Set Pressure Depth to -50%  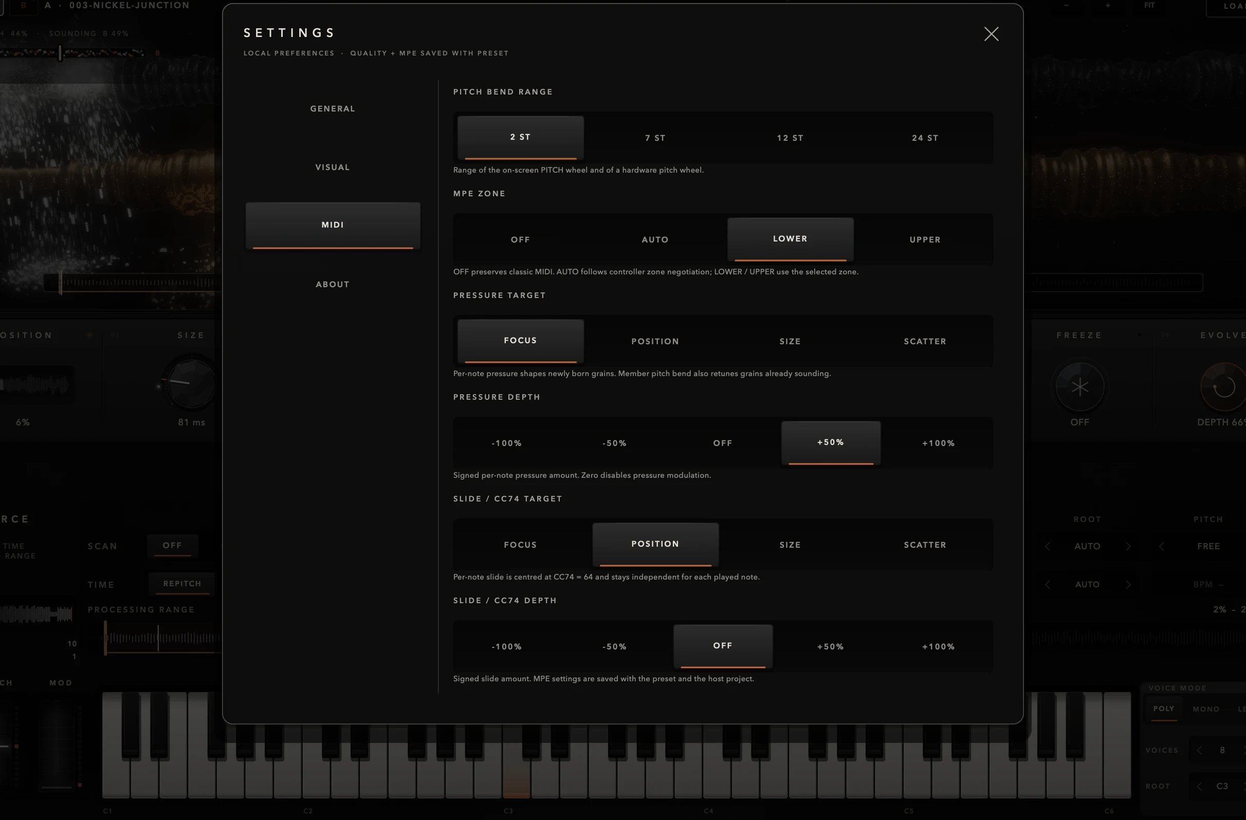(x=615, y=443)
